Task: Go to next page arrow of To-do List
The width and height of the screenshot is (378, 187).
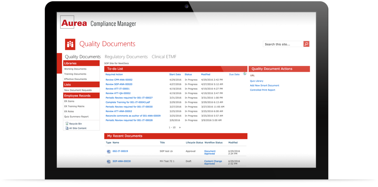Action: click(x=180, y=128)
